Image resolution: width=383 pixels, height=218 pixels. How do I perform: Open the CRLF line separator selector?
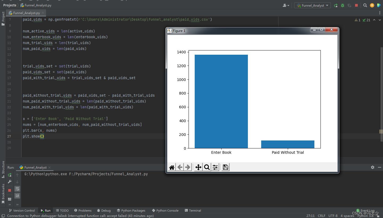322,216
